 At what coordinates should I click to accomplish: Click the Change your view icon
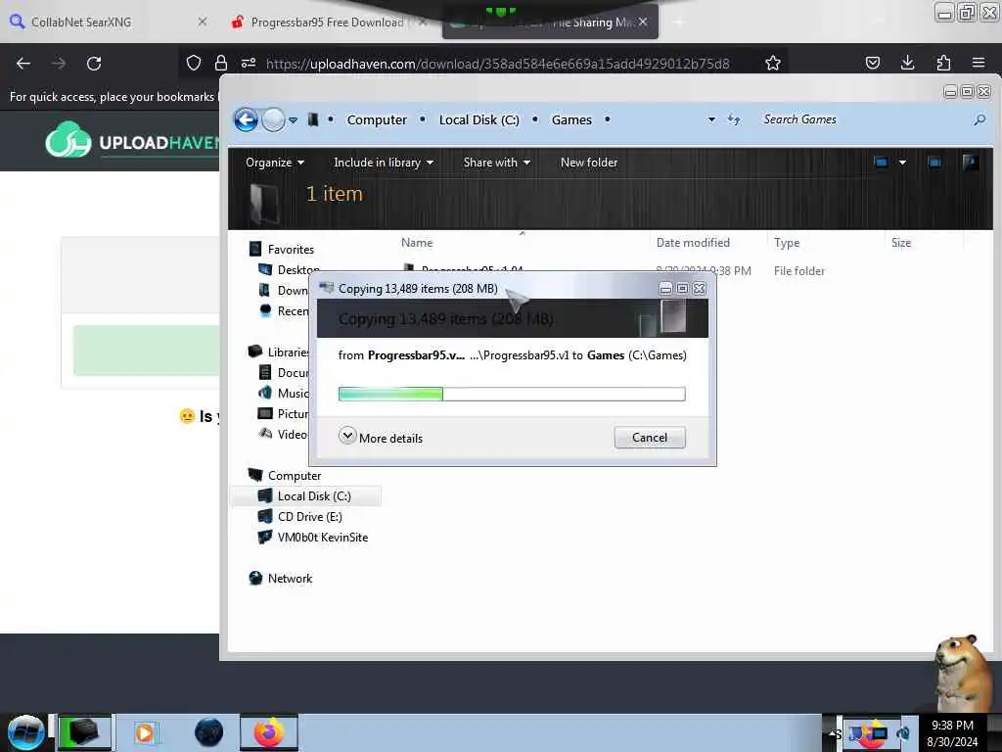882,163
